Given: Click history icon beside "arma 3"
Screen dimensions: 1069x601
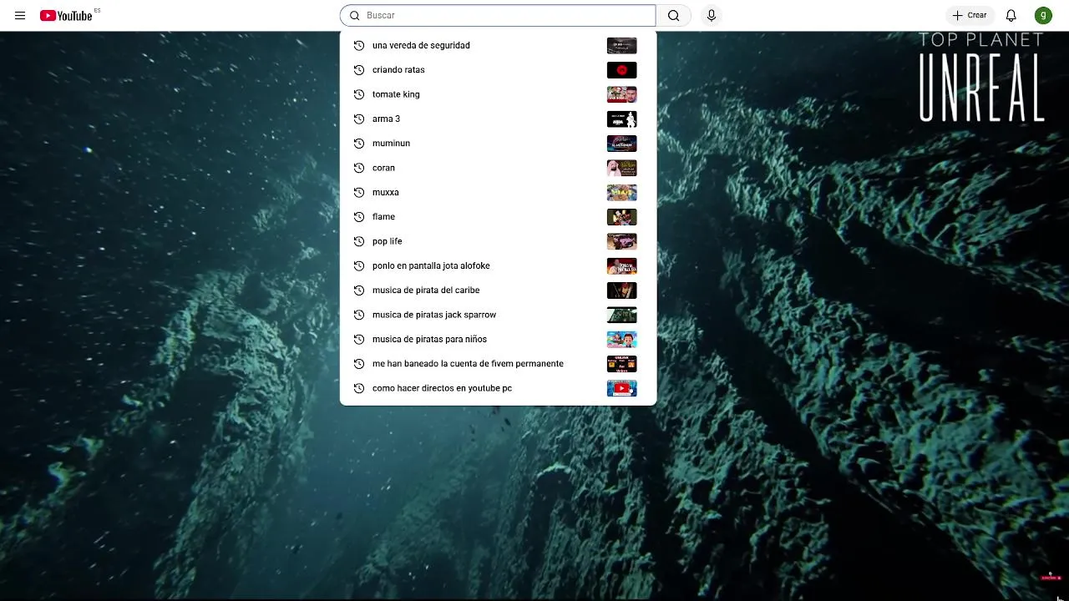Looking at the screenshot, I should pos(359,119).
